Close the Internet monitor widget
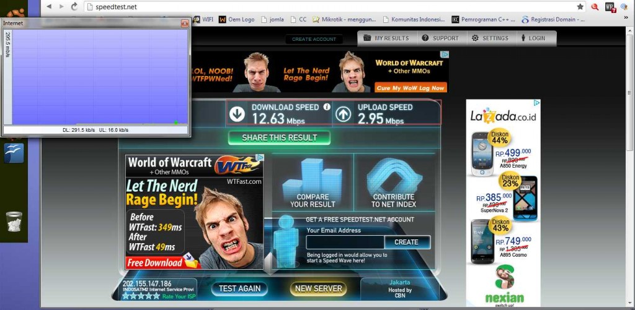 (185, 24)
